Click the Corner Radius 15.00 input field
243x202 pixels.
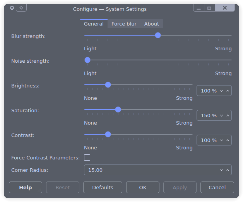point(158,170)
